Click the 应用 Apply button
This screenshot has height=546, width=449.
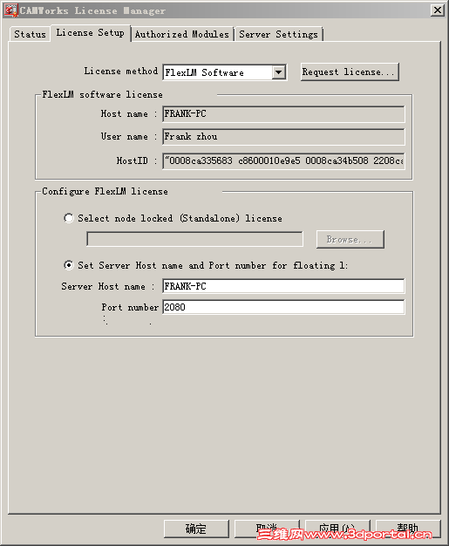point(337,529)
